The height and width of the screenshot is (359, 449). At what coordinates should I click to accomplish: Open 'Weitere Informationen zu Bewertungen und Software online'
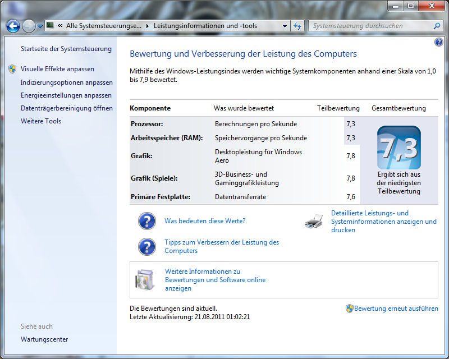tap(216, 280)
